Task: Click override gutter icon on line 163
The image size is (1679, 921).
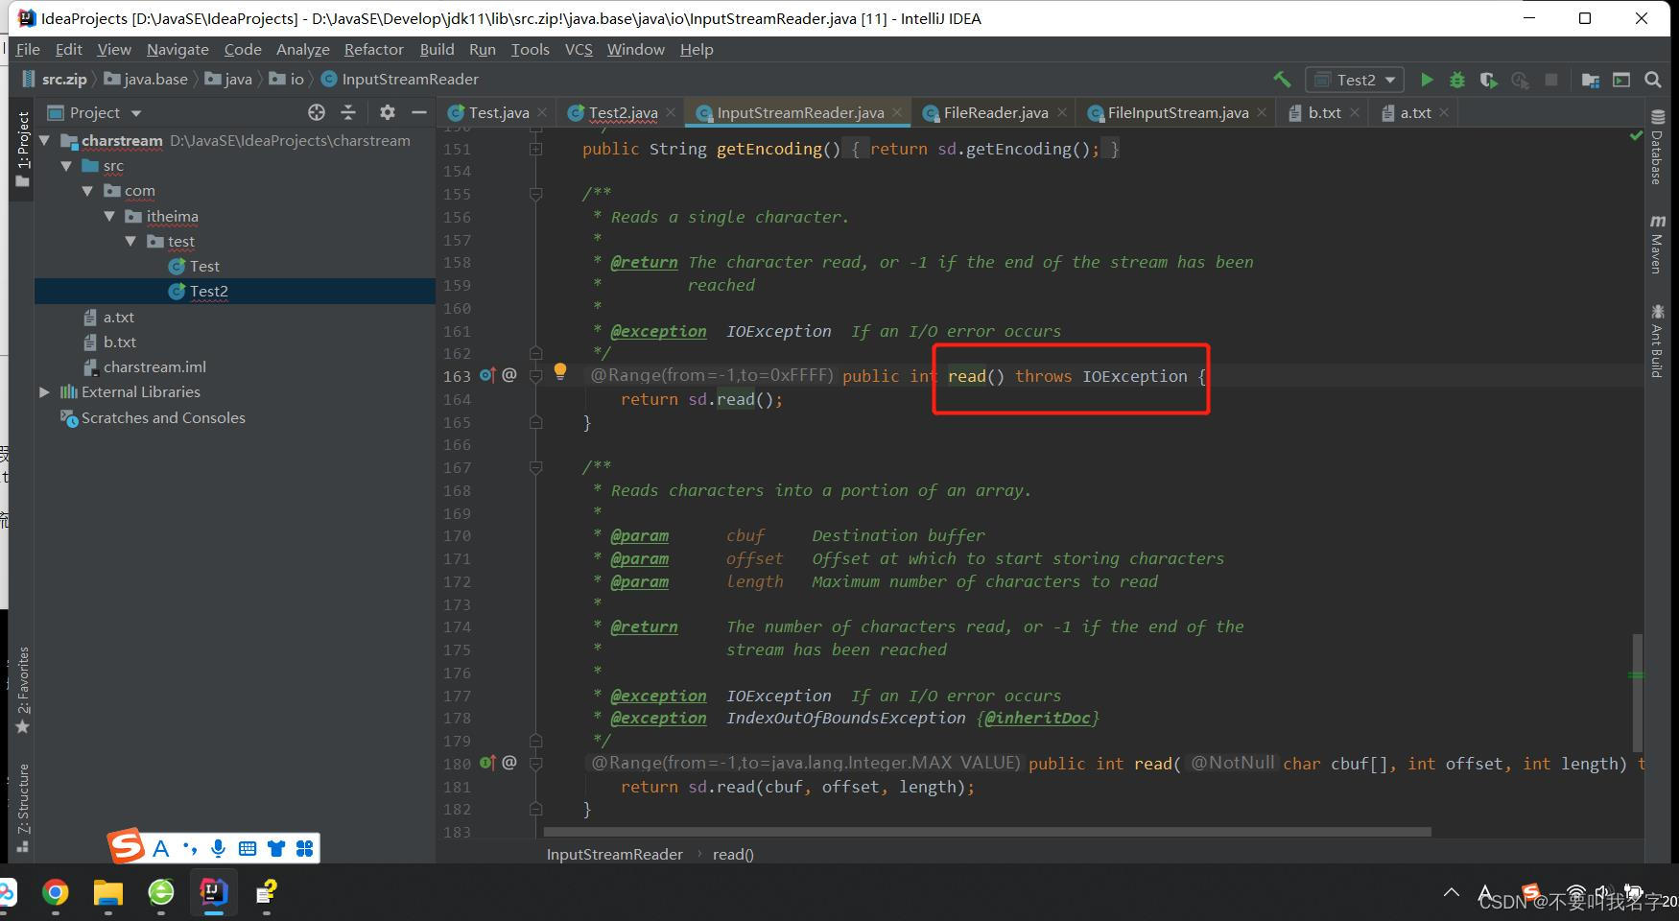Action: (487, 375)
